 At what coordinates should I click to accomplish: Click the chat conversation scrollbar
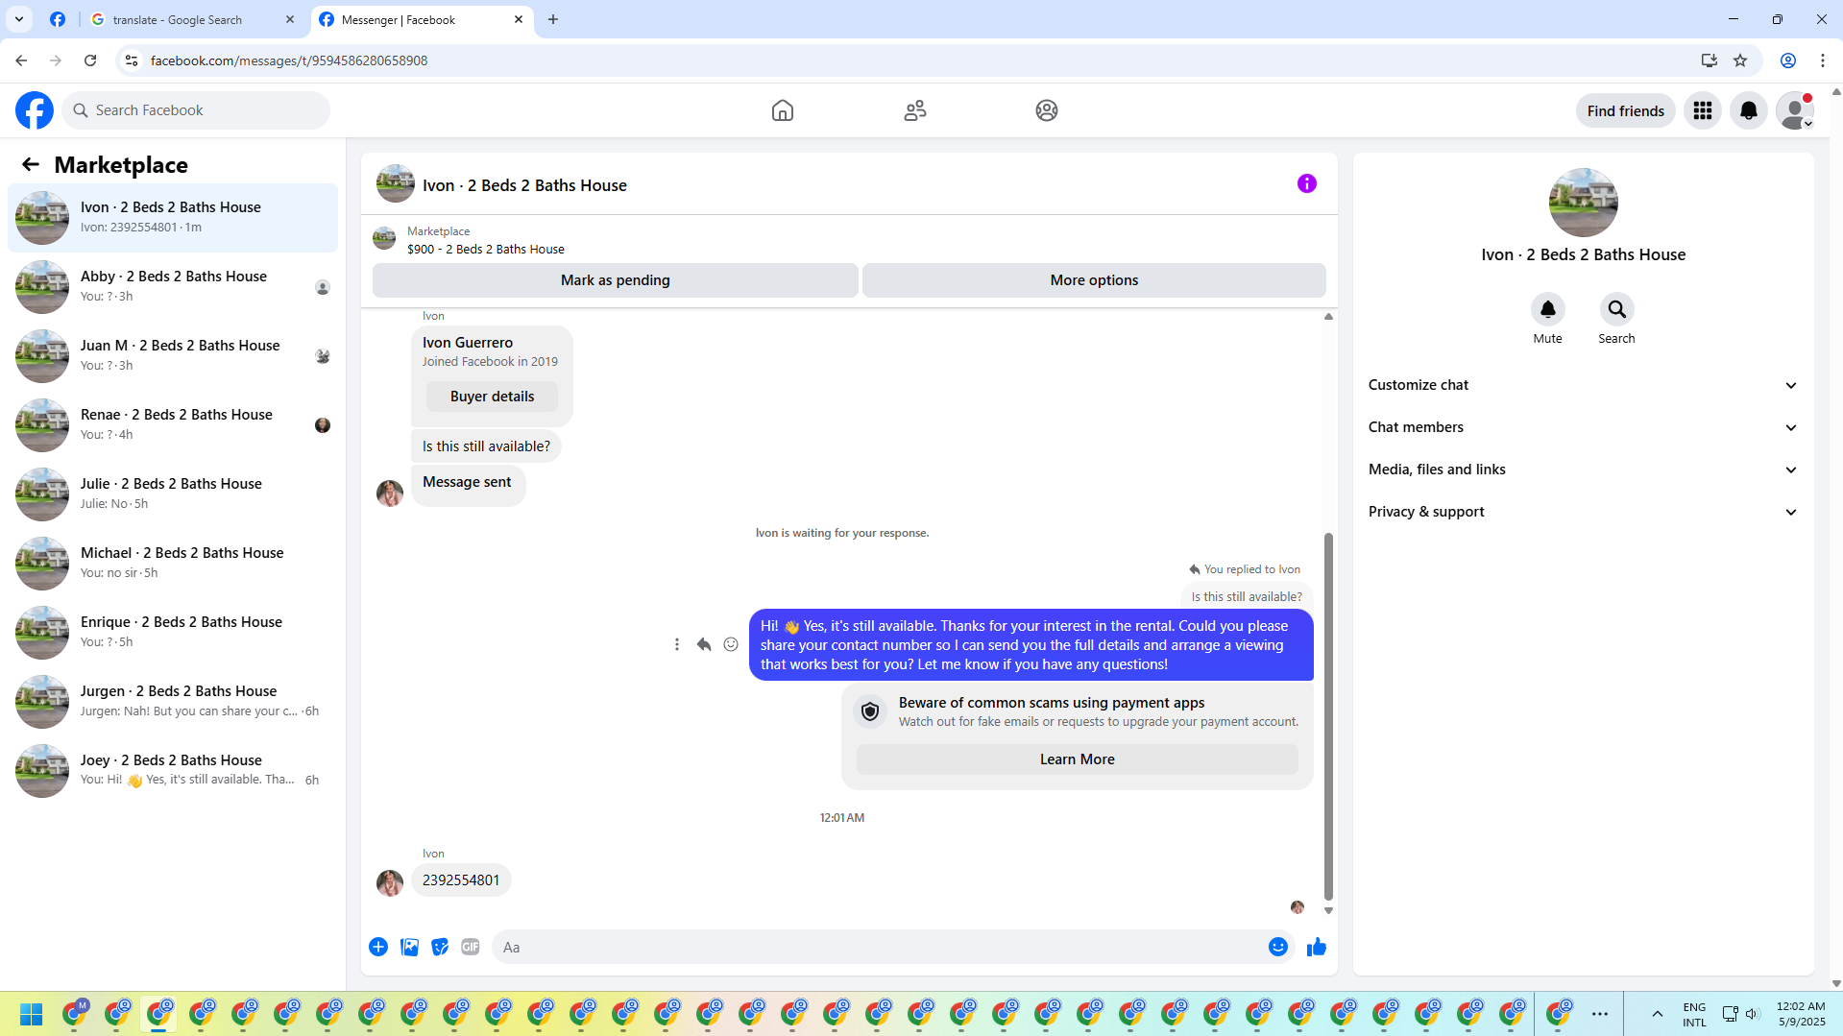pyautogui.click(x=1328, y=716)
